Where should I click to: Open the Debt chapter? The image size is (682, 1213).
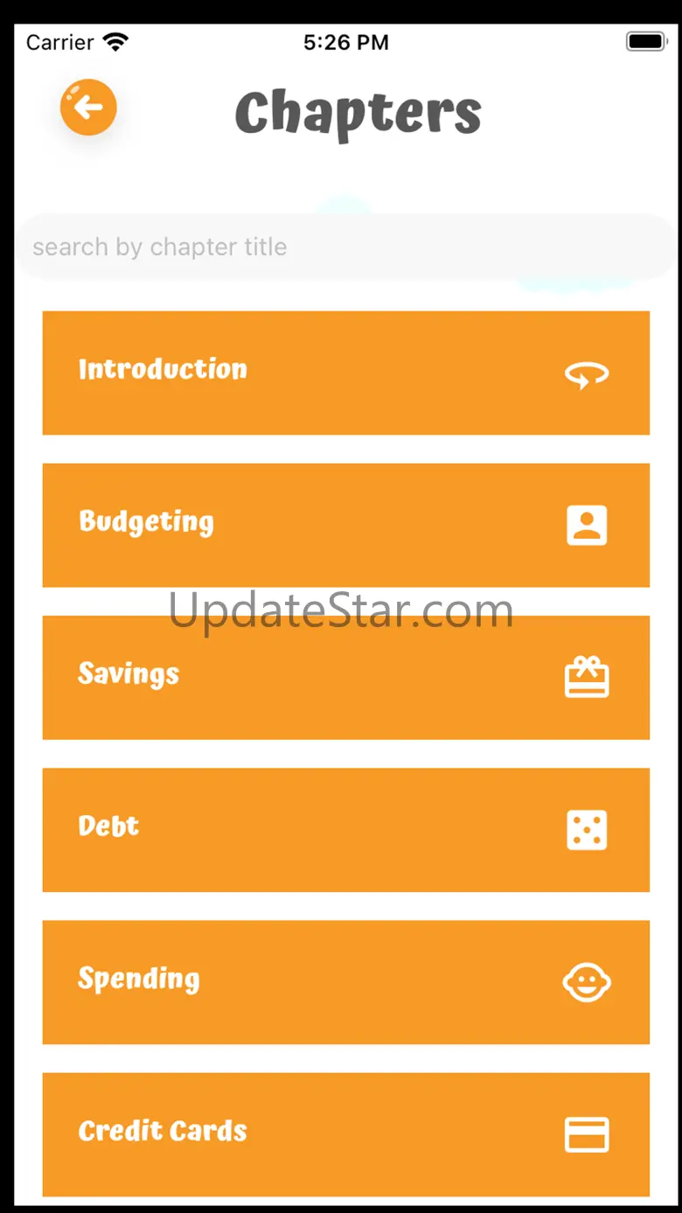pyautogui.click(x=346, y=829)
